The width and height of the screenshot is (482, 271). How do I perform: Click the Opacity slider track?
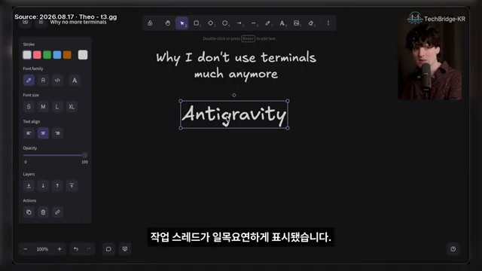coord(55,156)
